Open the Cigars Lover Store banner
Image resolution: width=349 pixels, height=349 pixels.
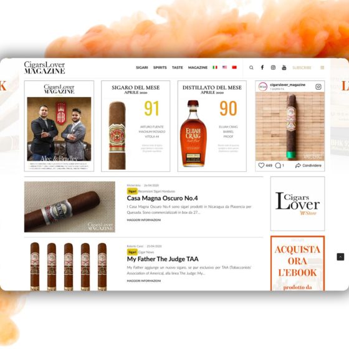[x=298, y=204]
